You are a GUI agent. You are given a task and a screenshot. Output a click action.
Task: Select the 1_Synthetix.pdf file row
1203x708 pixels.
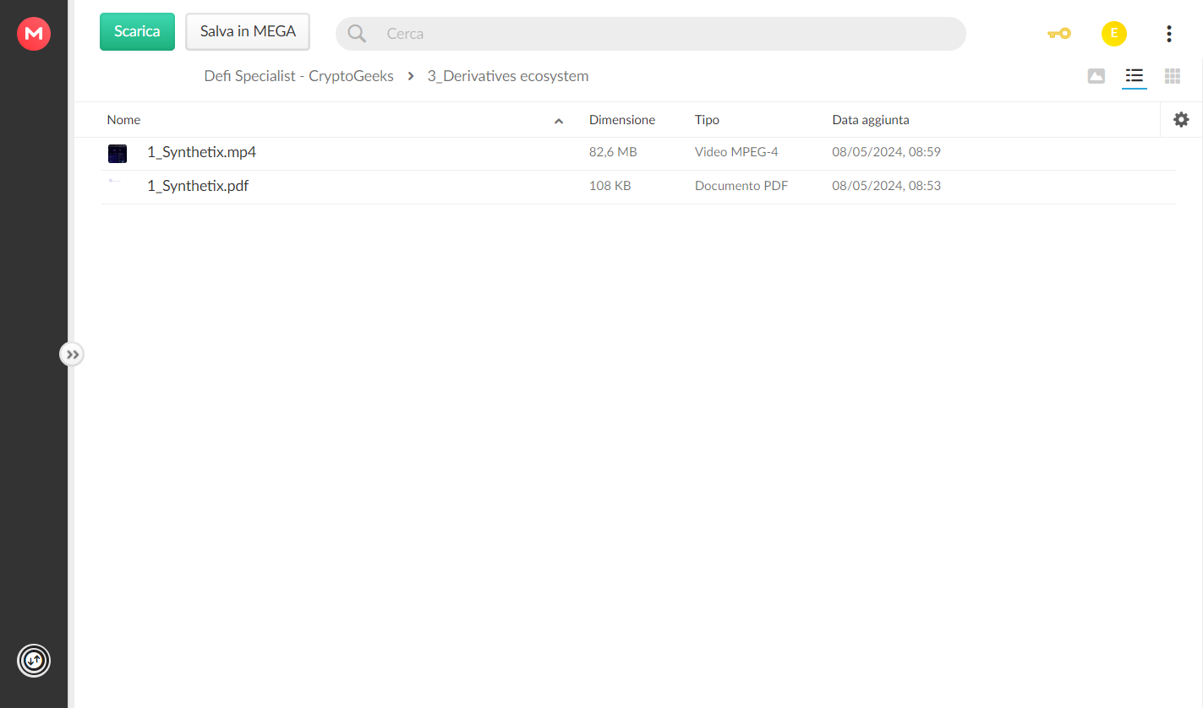(x=638, y=186)
